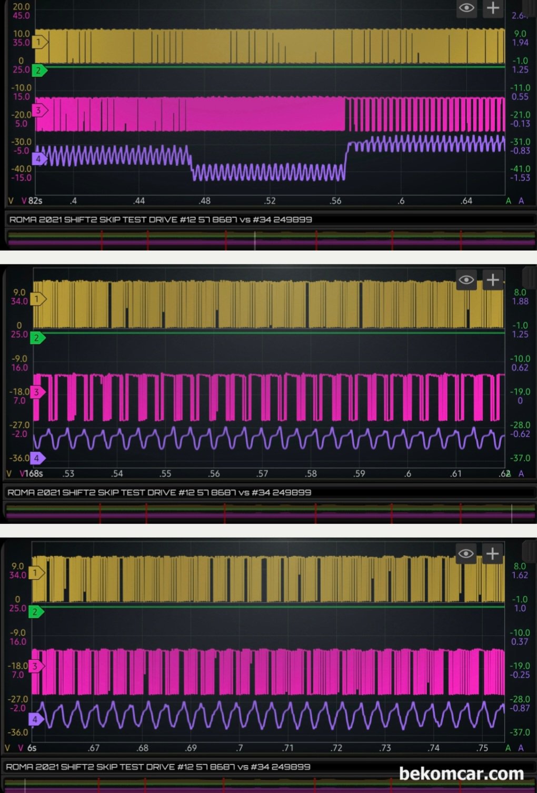537x793 pixels.
Task: Click bottom panel recording title ROMA 2021 SHIFT2
Action: (x=158, y=767)
